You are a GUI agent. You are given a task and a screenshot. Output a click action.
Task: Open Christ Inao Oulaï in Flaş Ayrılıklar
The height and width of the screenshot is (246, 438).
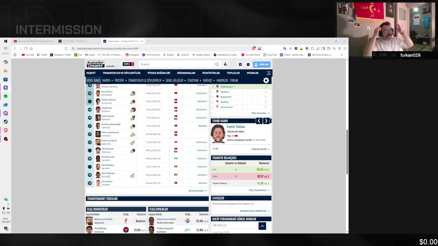166,219
